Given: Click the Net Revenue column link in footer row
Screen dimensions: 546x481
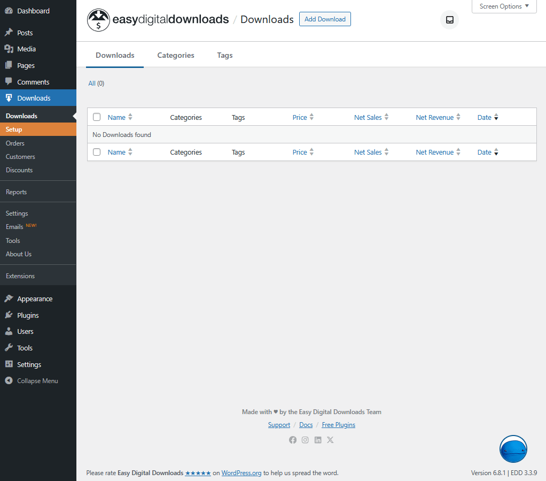Looking at the screenshot, I should click(434, 152).
